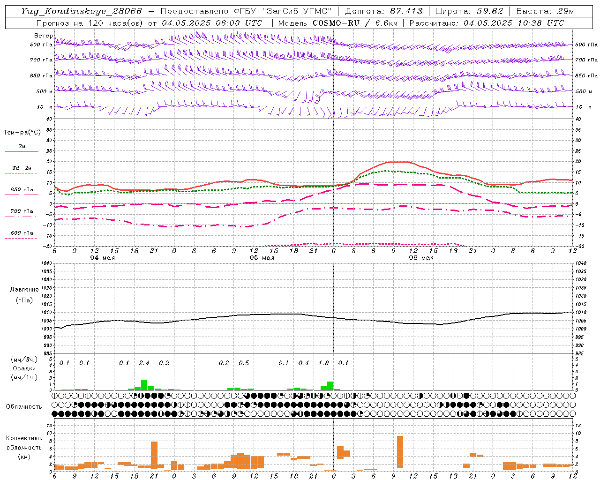Select the 'Широта: 59.62' header value
600x480 pixels.
[x=469, y=11]
